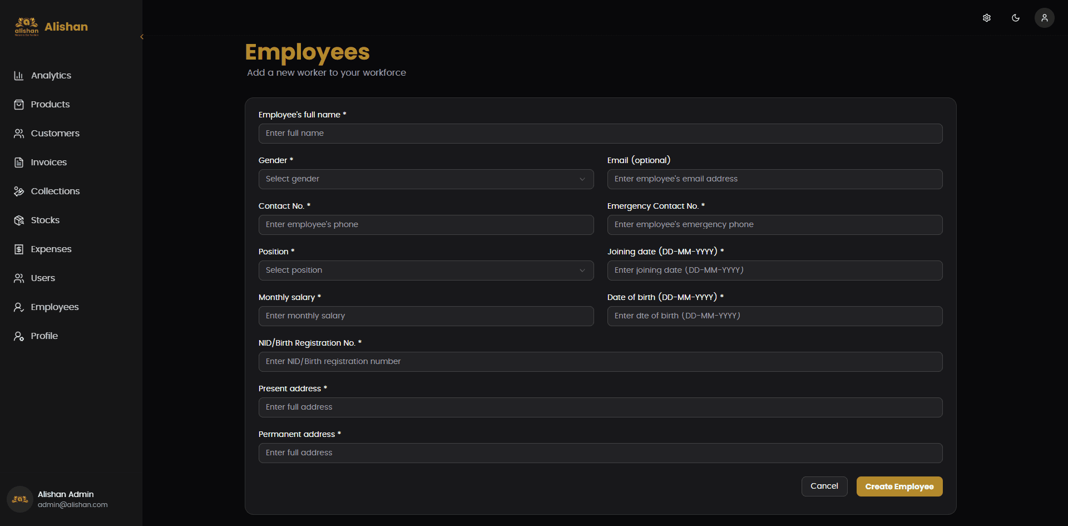The width and height of the screenshot is (1068, 526).
Task: Click the Alishan logo in sidebar
Action: click(x=27, y=27)
